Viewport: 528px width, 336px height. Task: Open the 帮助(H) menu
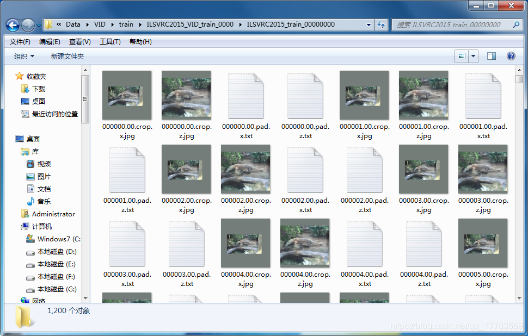140,42
